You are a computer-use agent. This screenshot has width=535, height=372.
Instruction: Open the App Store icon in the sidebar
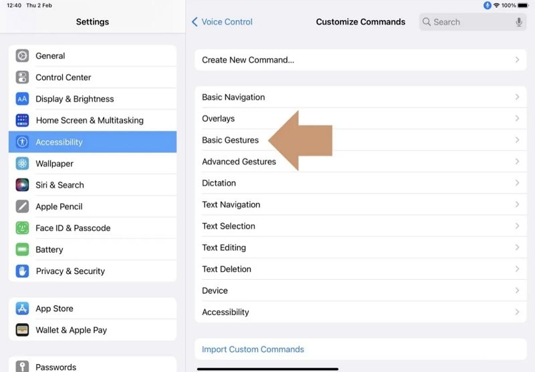pos(23,309)
